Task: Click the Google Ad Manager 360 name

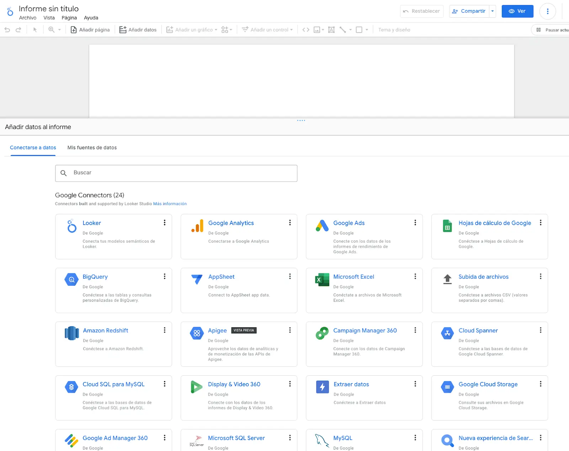Action: (x=115, y=438)
